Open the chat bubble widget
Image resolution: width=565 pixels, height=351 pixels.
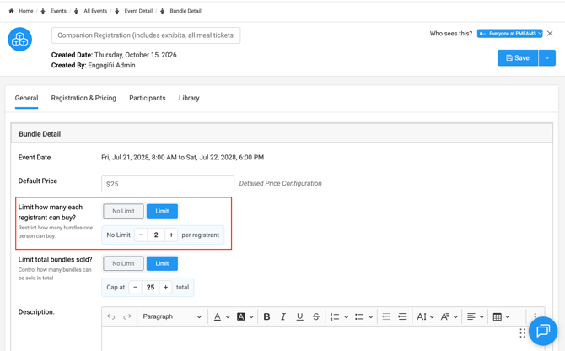[x=543, y=331]
